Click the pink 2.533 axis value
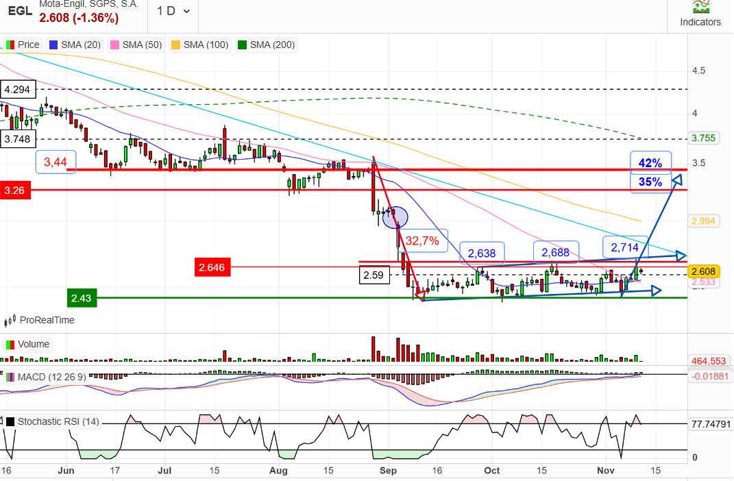Screen dimensions: 734x481 pyautogui.click(x=704, y=282)
